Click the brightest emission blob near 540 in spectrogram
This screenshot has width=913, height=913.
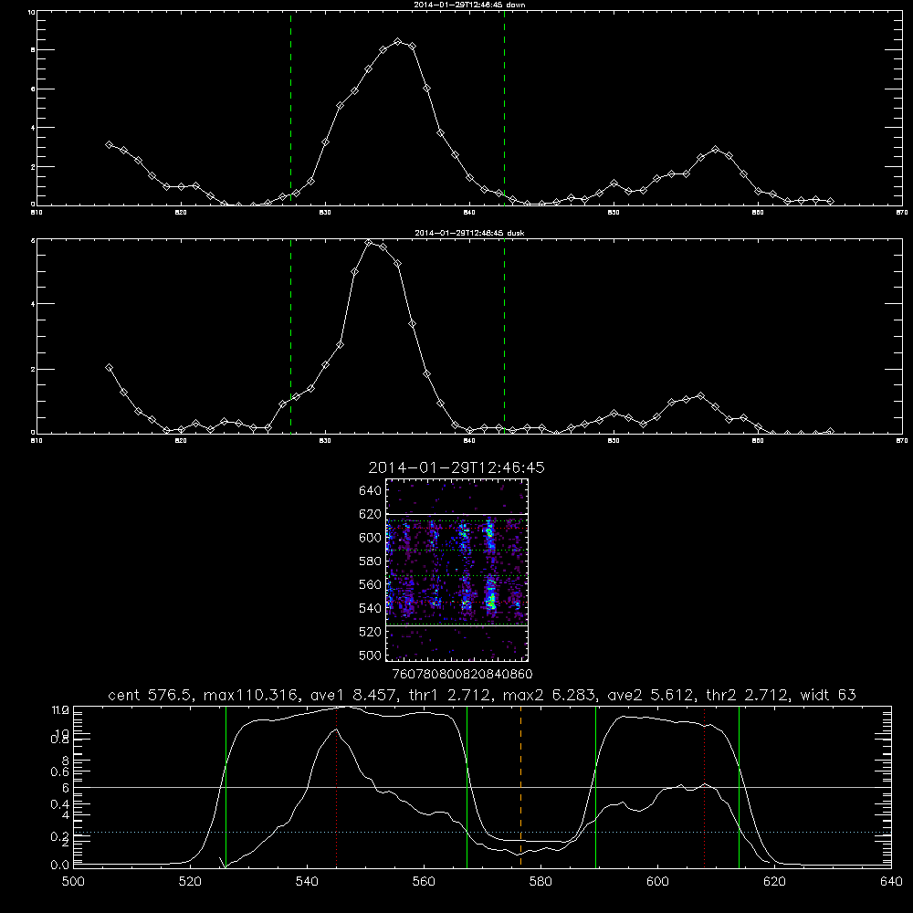(x=491, y=600)
